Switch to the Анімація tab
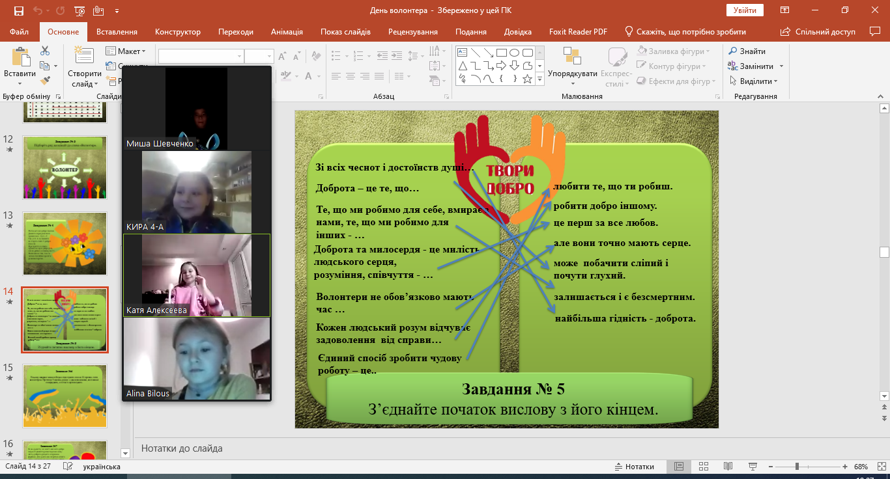The image size is (890, 479). click(x=287, y=32)
